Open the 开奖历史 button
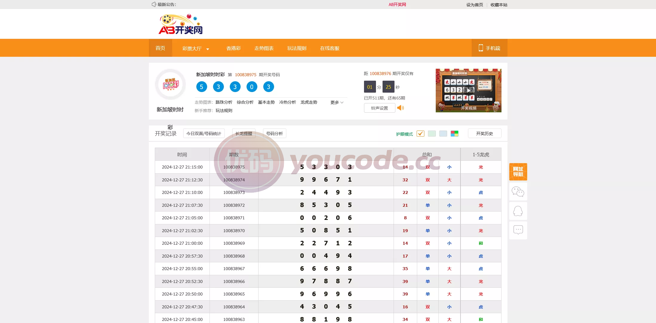The image size is (656, 323). pyautogui.click(x=484, y=134)
